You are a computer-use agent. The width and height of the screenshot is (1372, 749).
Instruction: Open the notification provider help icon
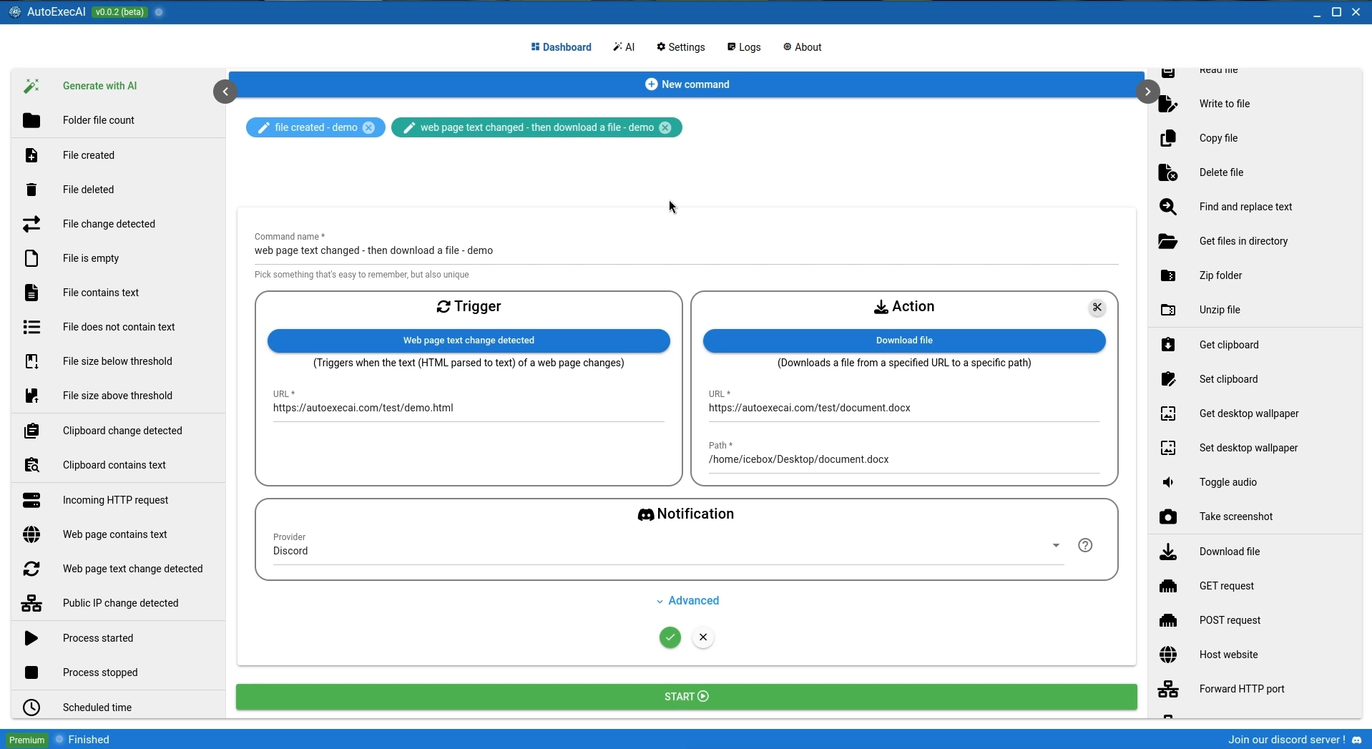1085,545
